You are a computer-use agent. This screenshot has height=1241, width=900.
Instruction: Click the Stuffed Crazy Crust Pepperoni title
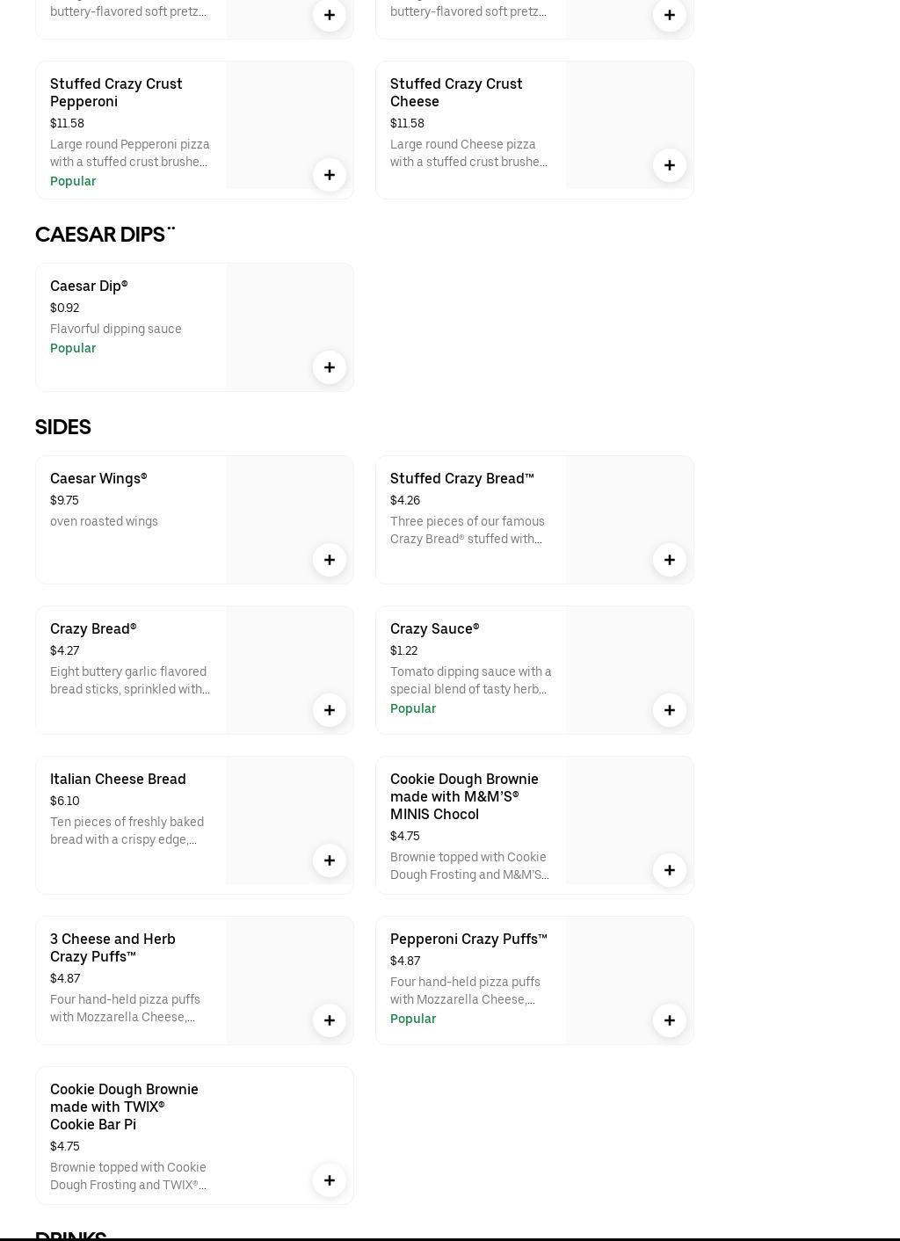click(116, 92)
